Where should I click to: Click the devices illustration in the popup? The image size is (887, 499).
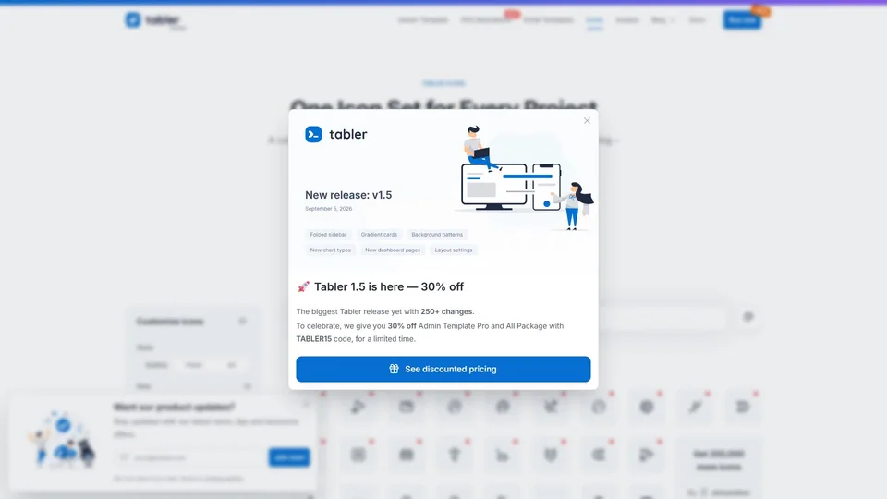pyautogui.click(x=525, y=178)
